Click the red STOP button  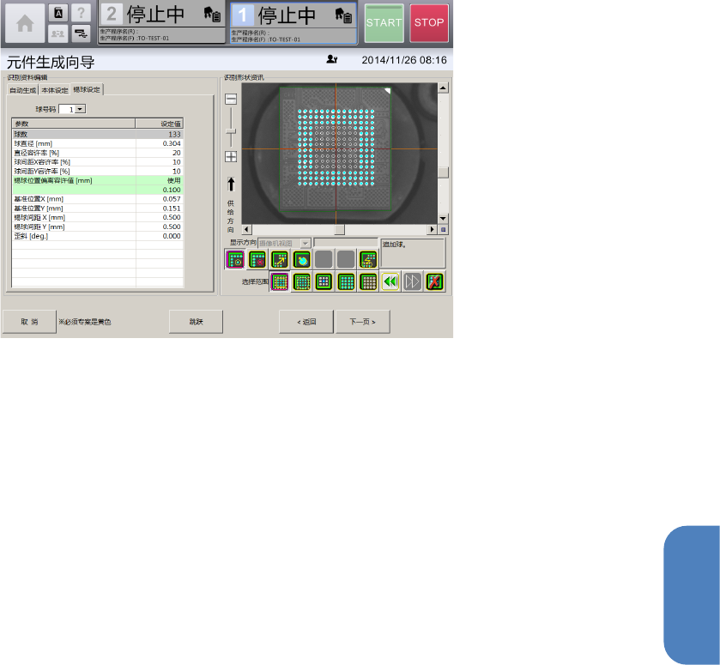pos(429,23)
